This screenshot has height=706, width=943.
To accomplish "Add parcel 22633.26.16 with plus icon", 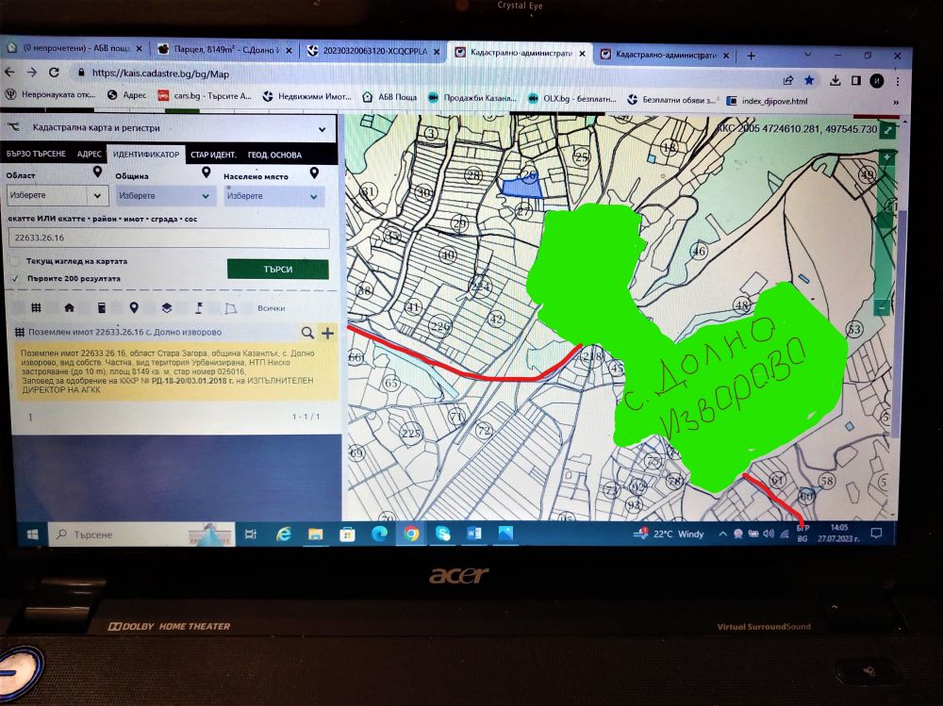I will 327,333.
